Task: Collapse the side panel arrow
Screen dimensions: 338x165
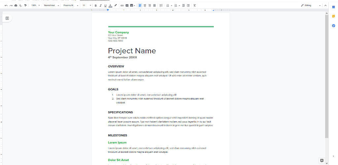Action: point(333,156)
